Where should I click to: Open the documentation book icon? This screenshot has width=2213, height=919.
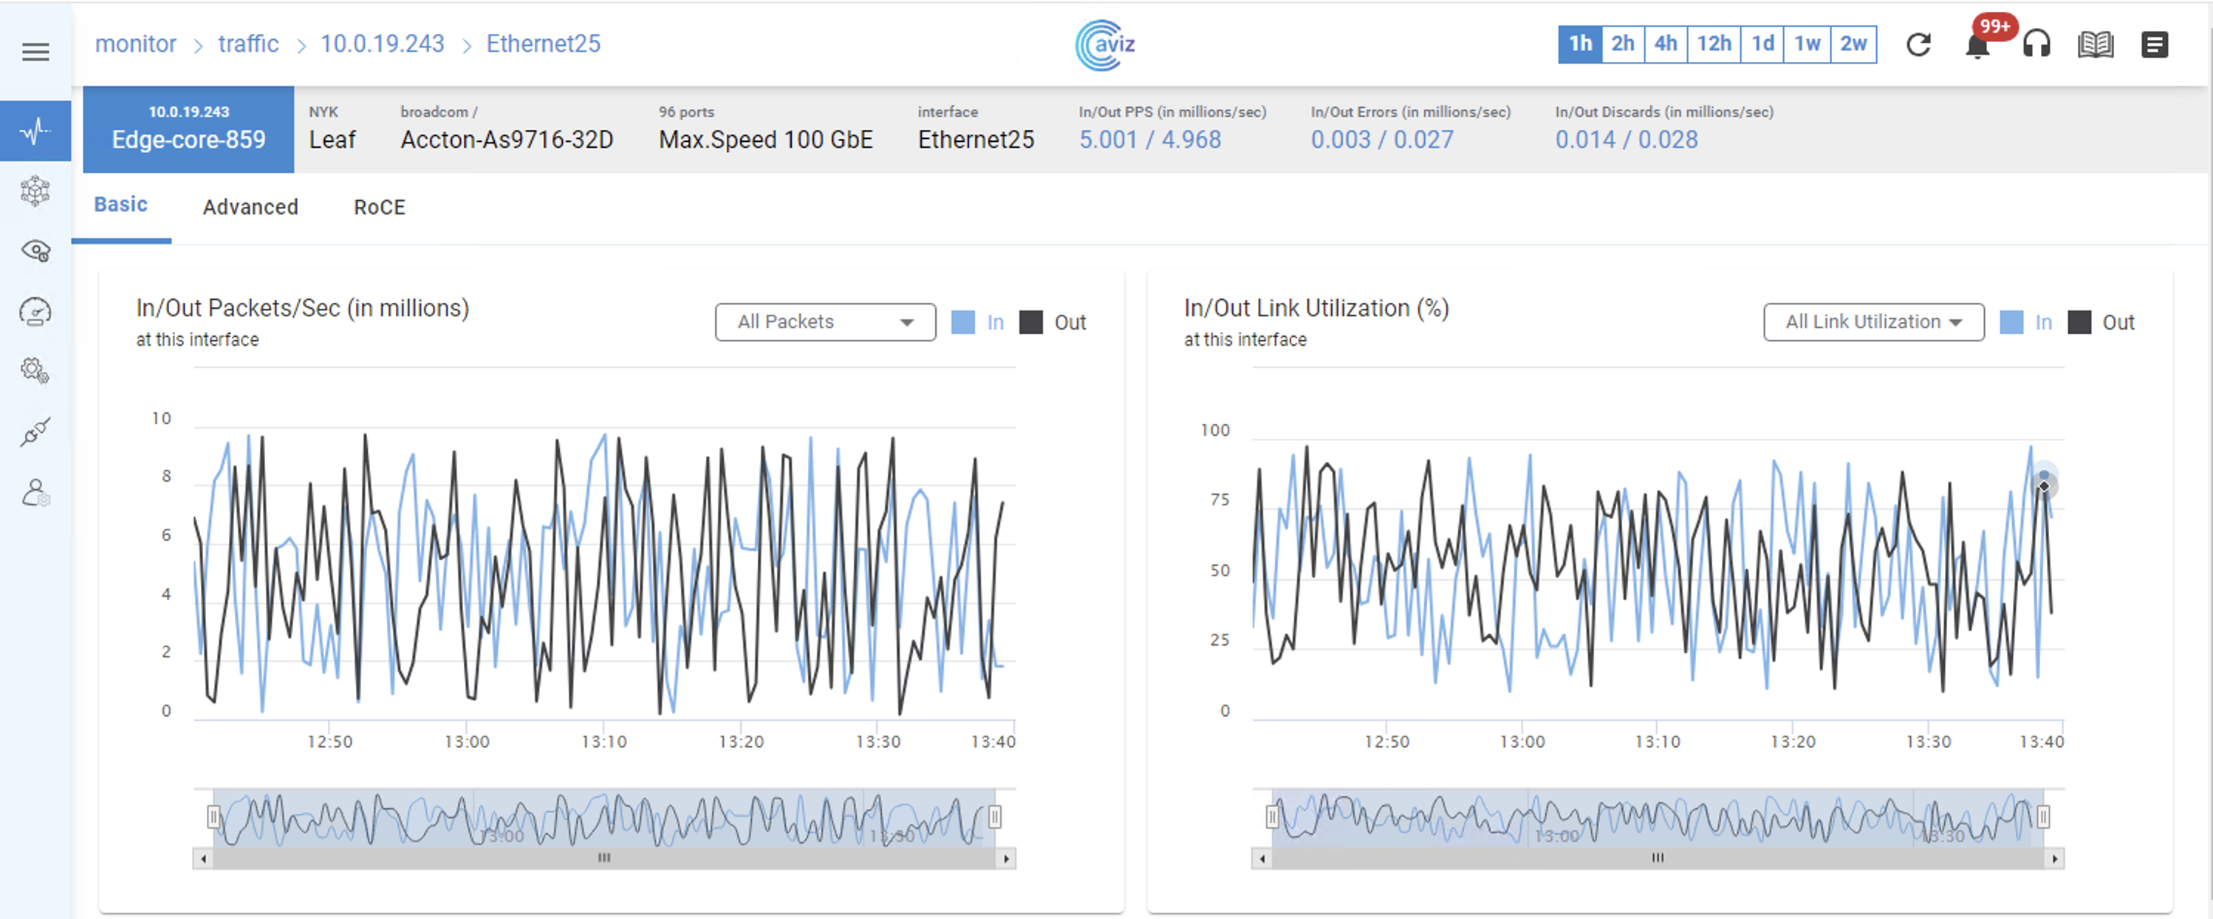tap(2096, 44)
